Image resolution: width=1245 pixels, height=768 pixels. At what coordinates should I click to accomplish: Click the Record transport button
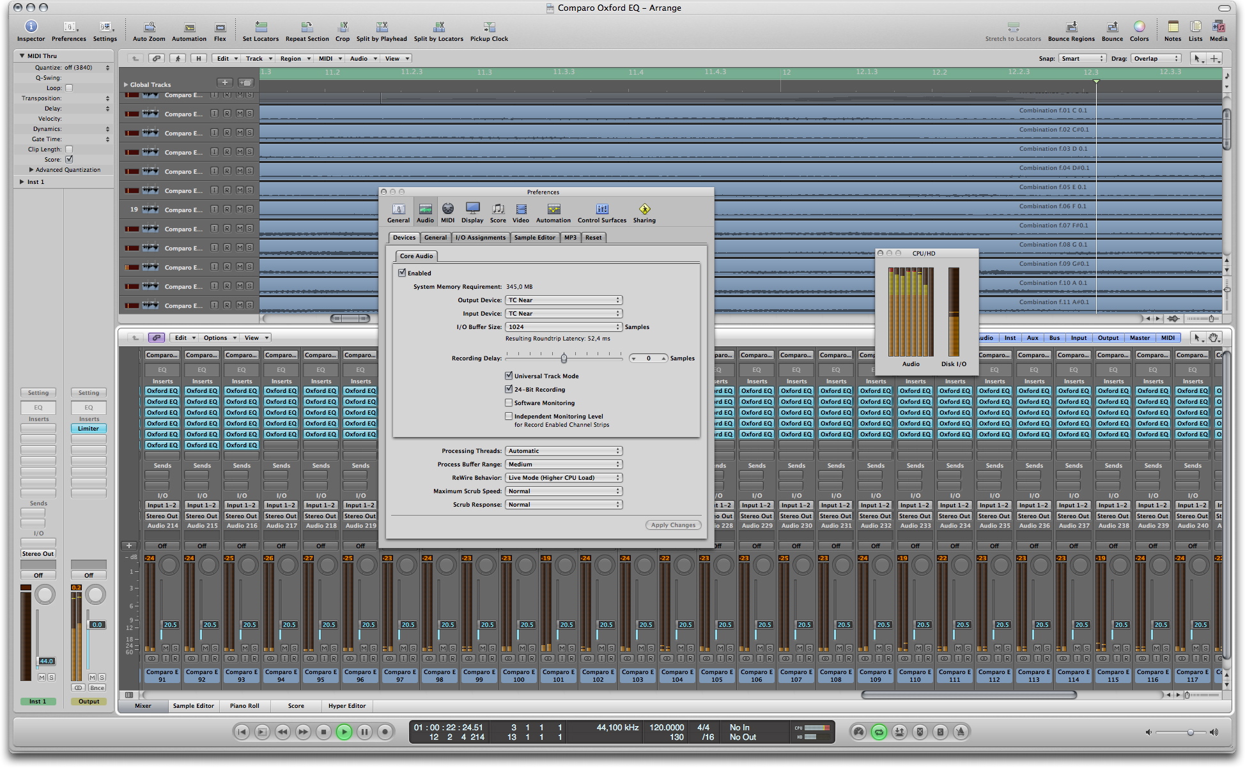coord(385,732)
